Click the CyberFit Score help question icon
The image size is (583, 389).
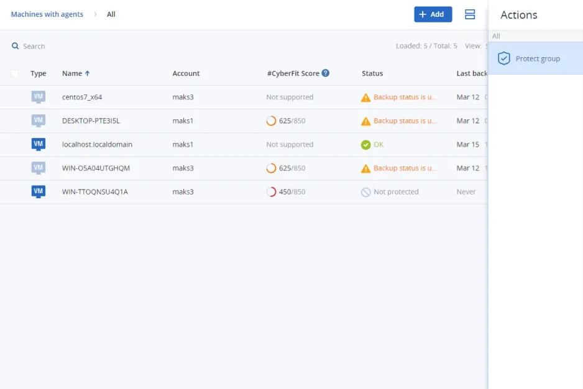[326, 73]
